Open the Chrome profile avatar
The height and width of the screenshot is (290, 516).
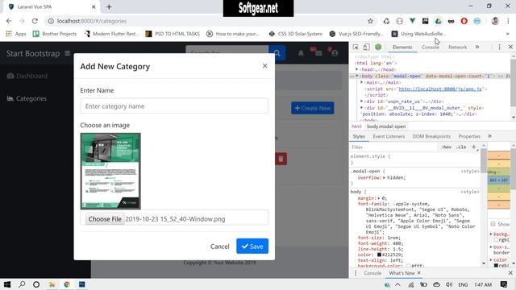(495, 21)
